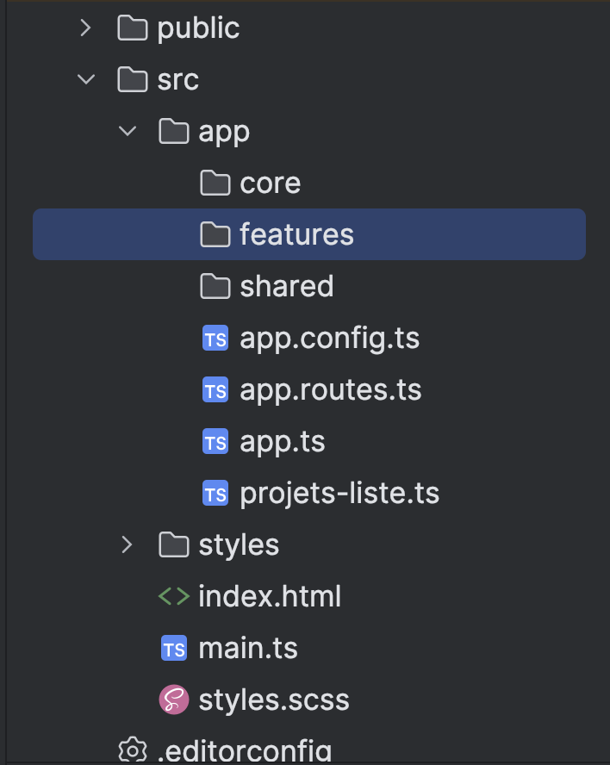610x765 pixels.
Task: Click the TypeScript file icon of app.ts
Action: point(215,442)
